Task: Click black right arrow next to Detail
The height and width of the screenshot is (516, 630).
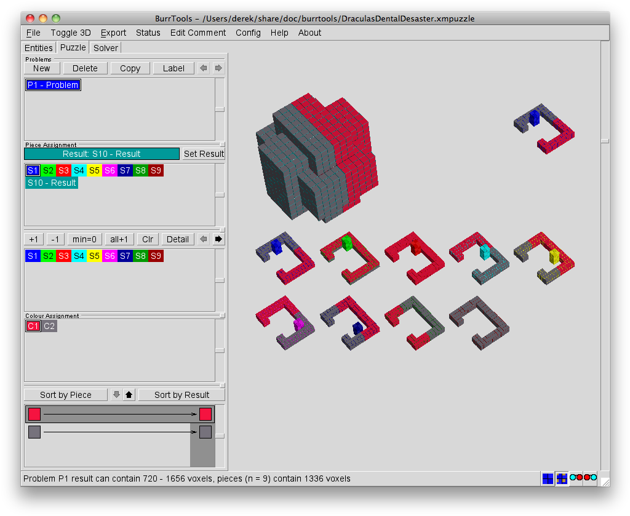Action: [x=218, y=239]
